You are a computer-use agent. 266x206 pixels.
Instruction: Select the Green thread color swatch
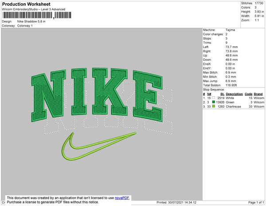(x=214, y=102)
